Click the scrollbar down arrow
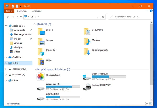 (x=152, y=100)
